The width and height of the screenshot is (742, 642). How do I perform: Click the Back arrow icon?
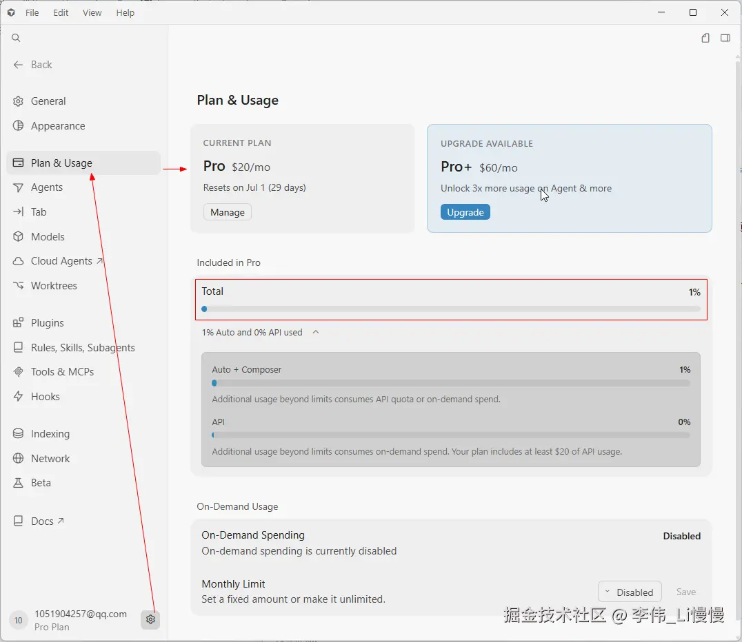[18, 65]
